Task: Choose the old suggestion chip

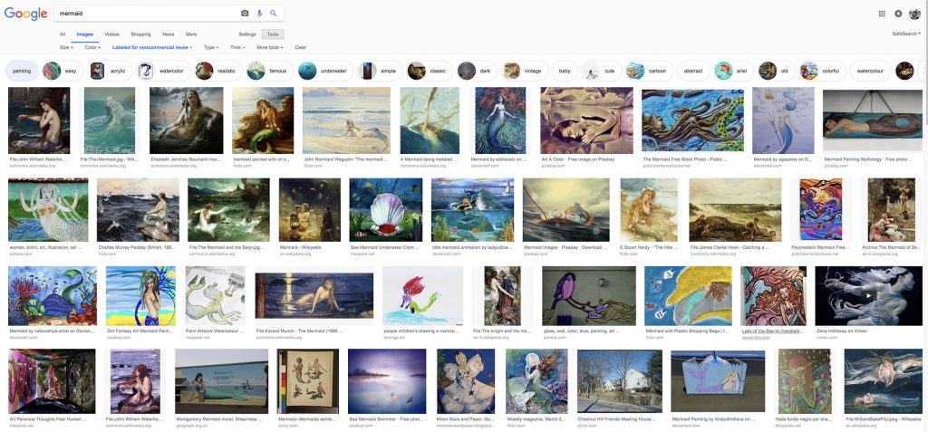Action: pos(776,71)
